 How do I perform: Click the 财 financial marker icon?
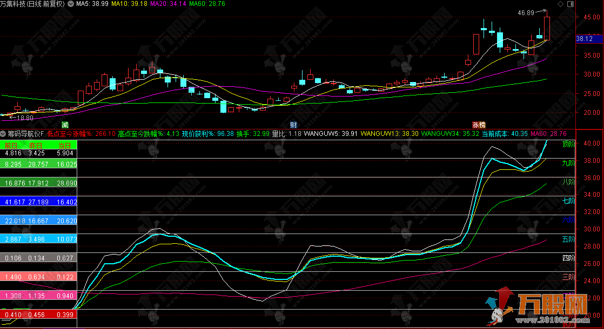click(293, 124)
